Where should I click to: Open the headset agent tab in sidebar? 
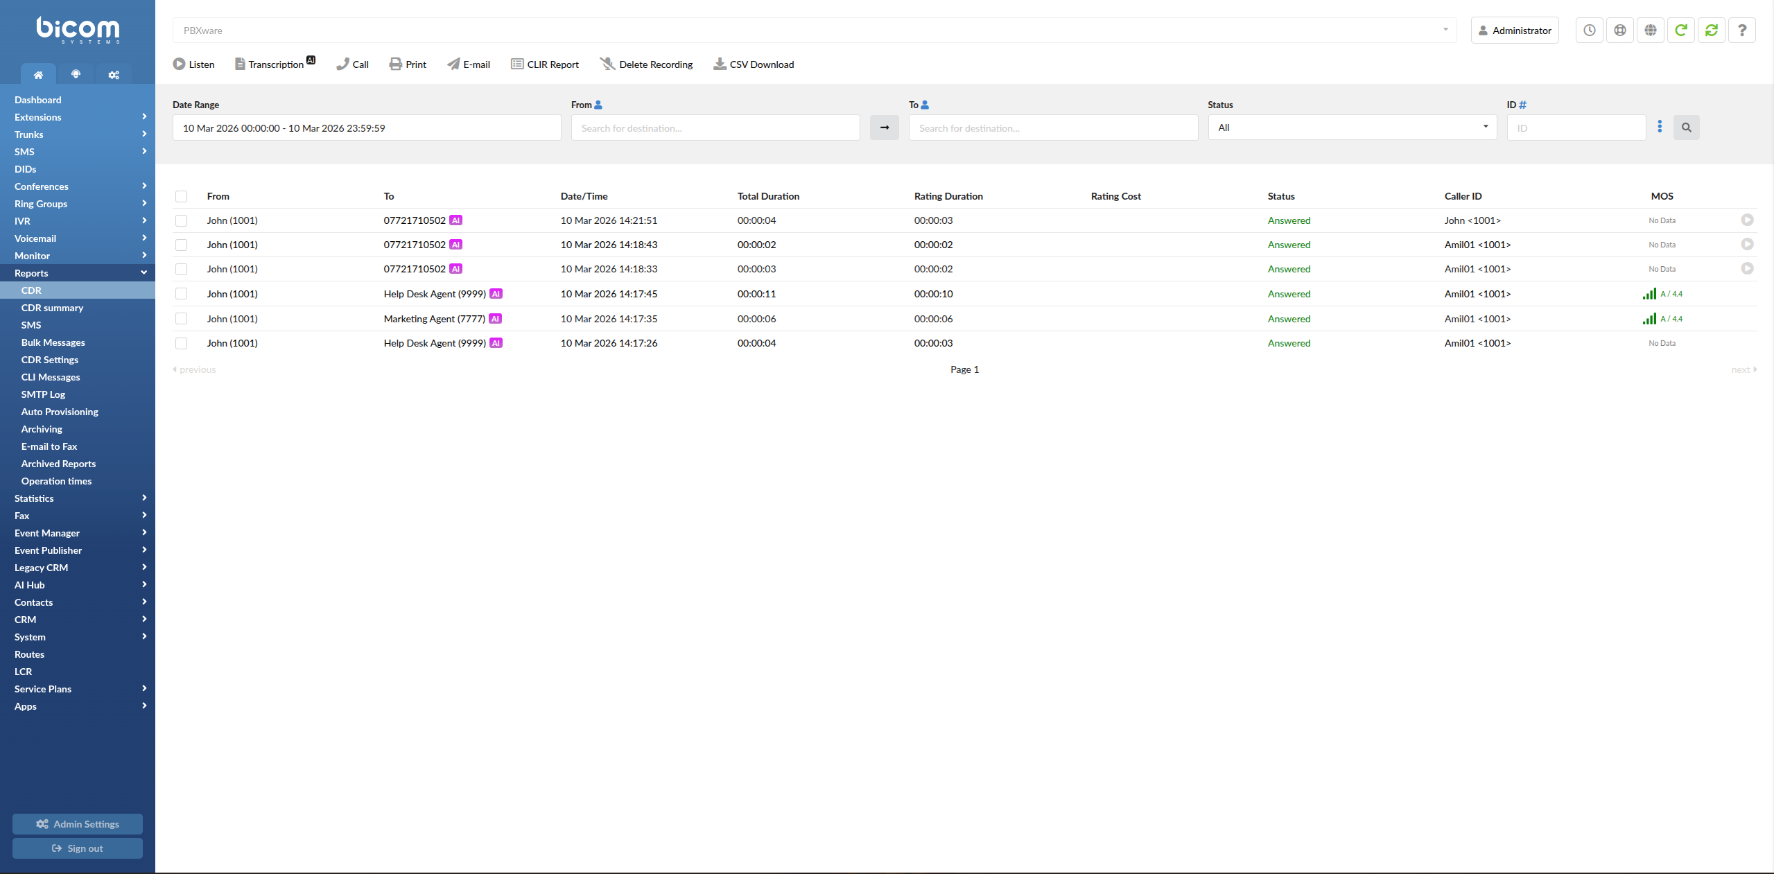point(76,74)
